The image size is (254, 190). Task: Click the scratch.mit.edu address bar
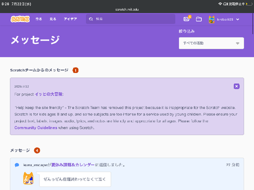click(127, 9)
